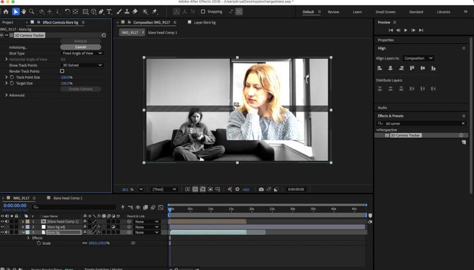
Task: Open the Align Layers to dropdown
Action: (418, 58)
